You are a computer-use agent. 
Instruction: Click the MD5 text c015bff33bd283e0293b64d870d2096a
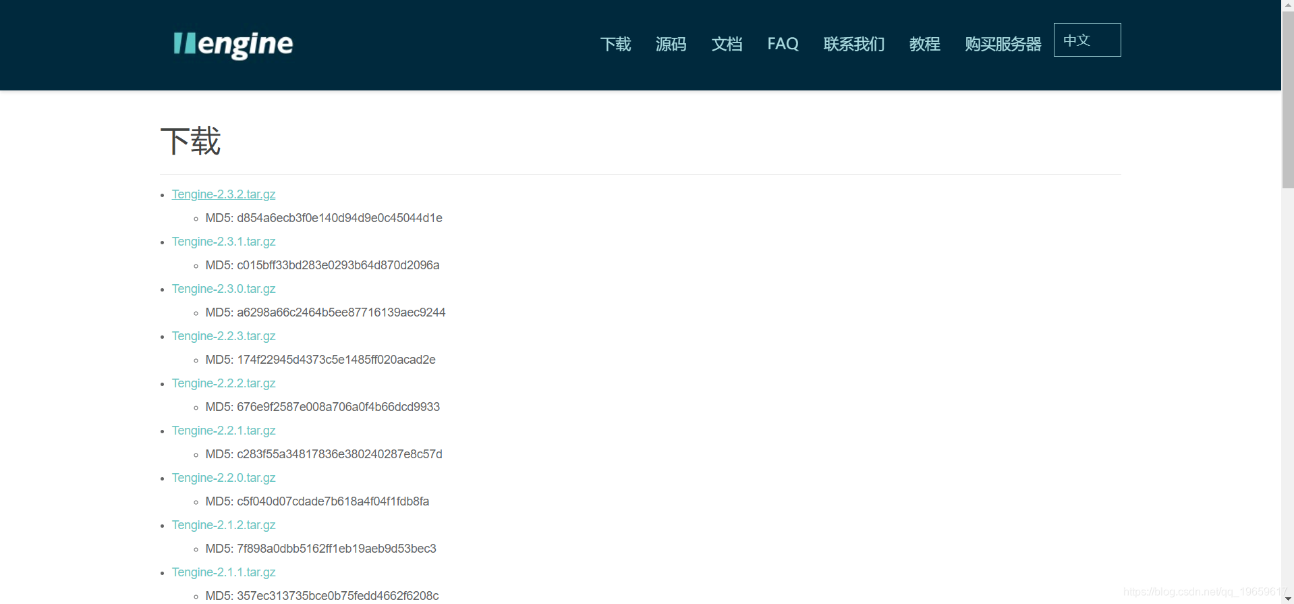[x=338, y=265]
